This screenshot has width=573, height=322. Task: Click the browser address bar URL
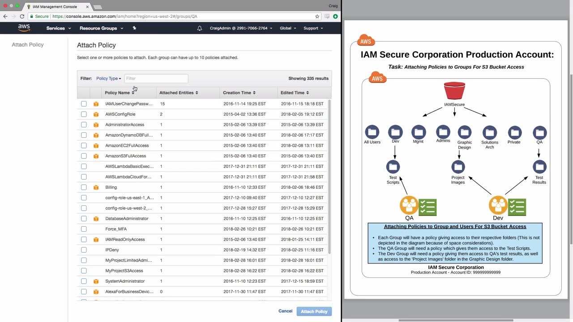tap(125, 17)
